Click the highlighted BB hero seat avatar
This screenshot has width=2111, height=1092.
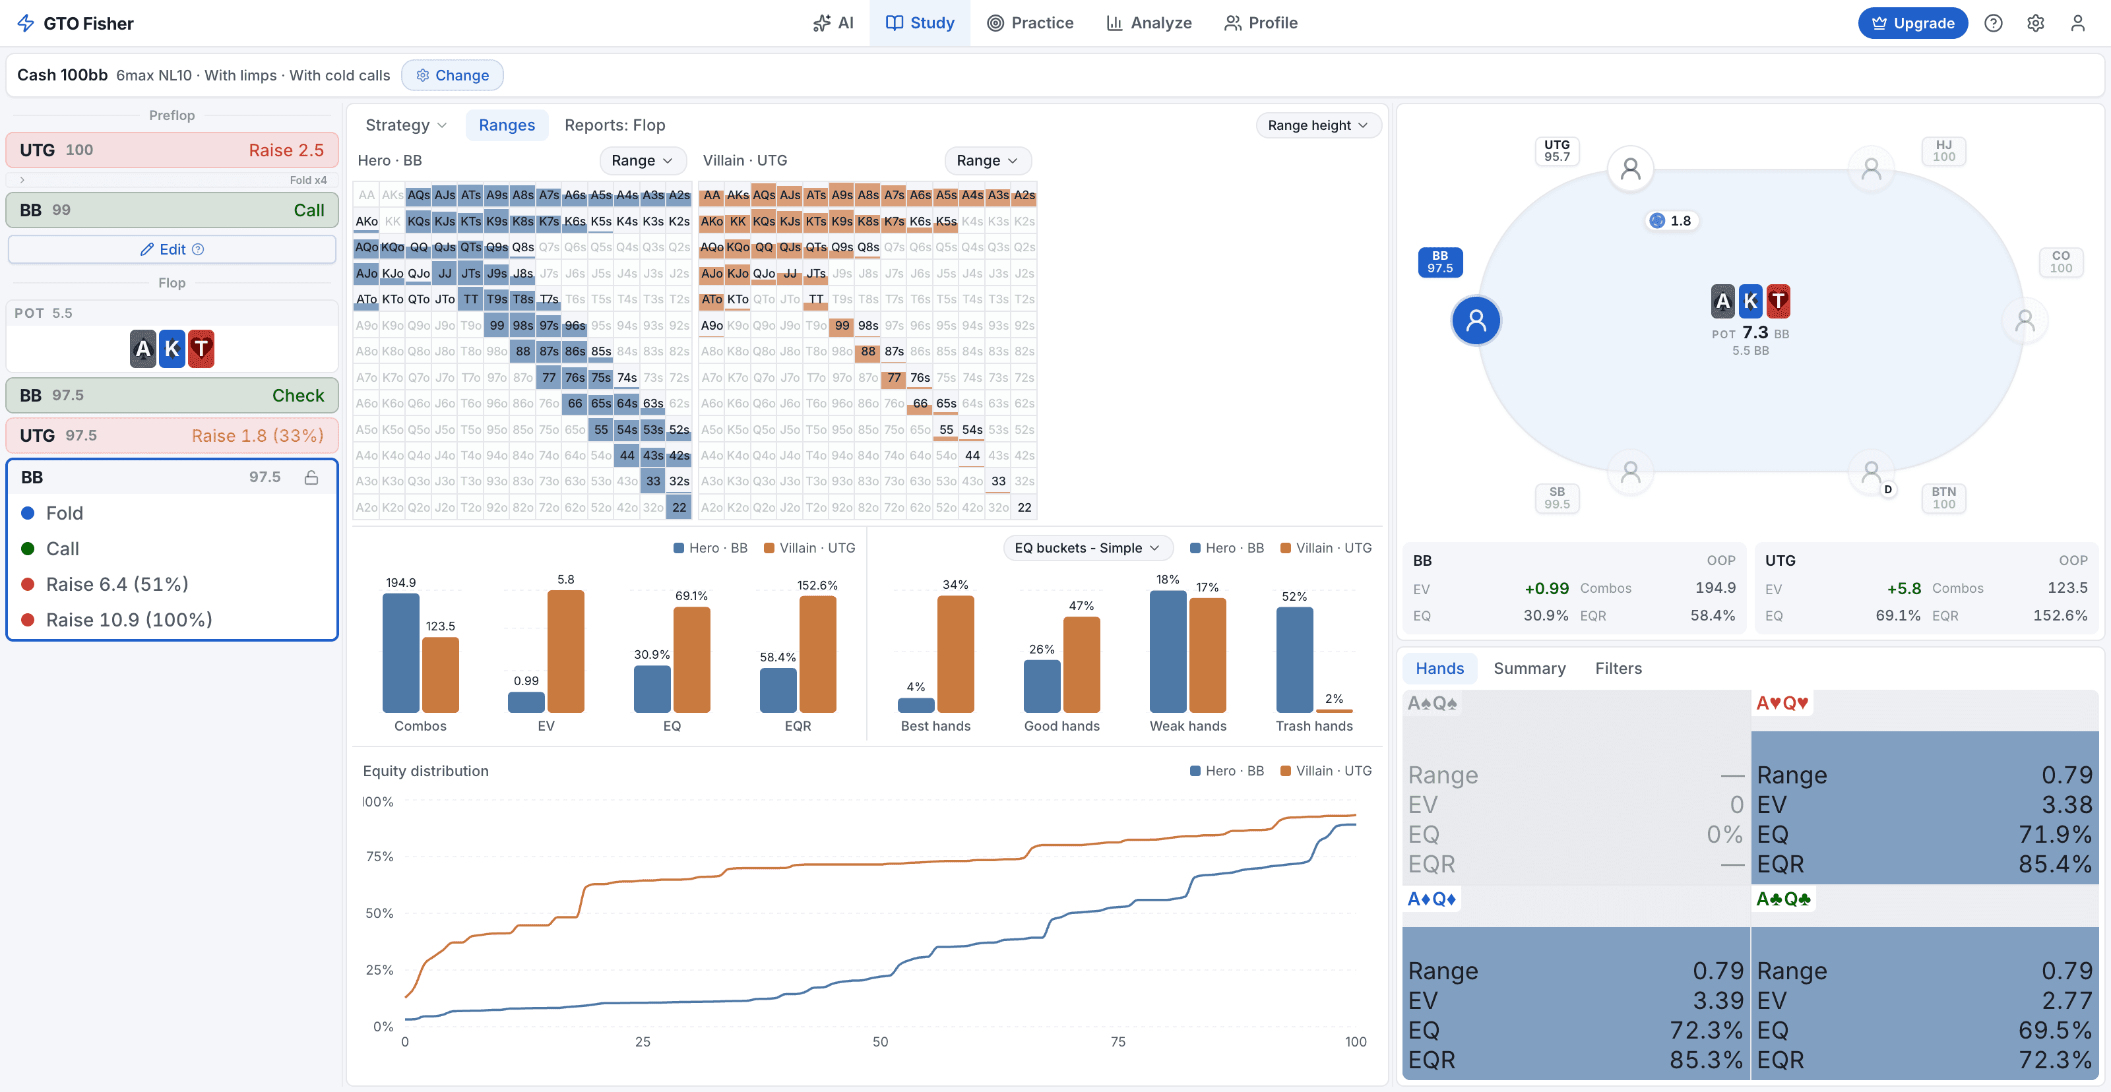click(1476, 320)
